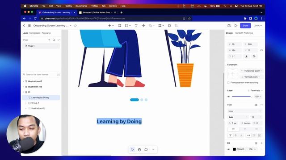The width and height of the screenshot is (286, 160).
Task: Open fill style library icon
Action: click(256, 143)
